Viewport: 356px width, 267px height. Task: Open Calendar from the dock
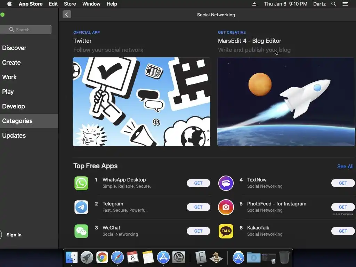pyautogui.click(x=132, y=258)
